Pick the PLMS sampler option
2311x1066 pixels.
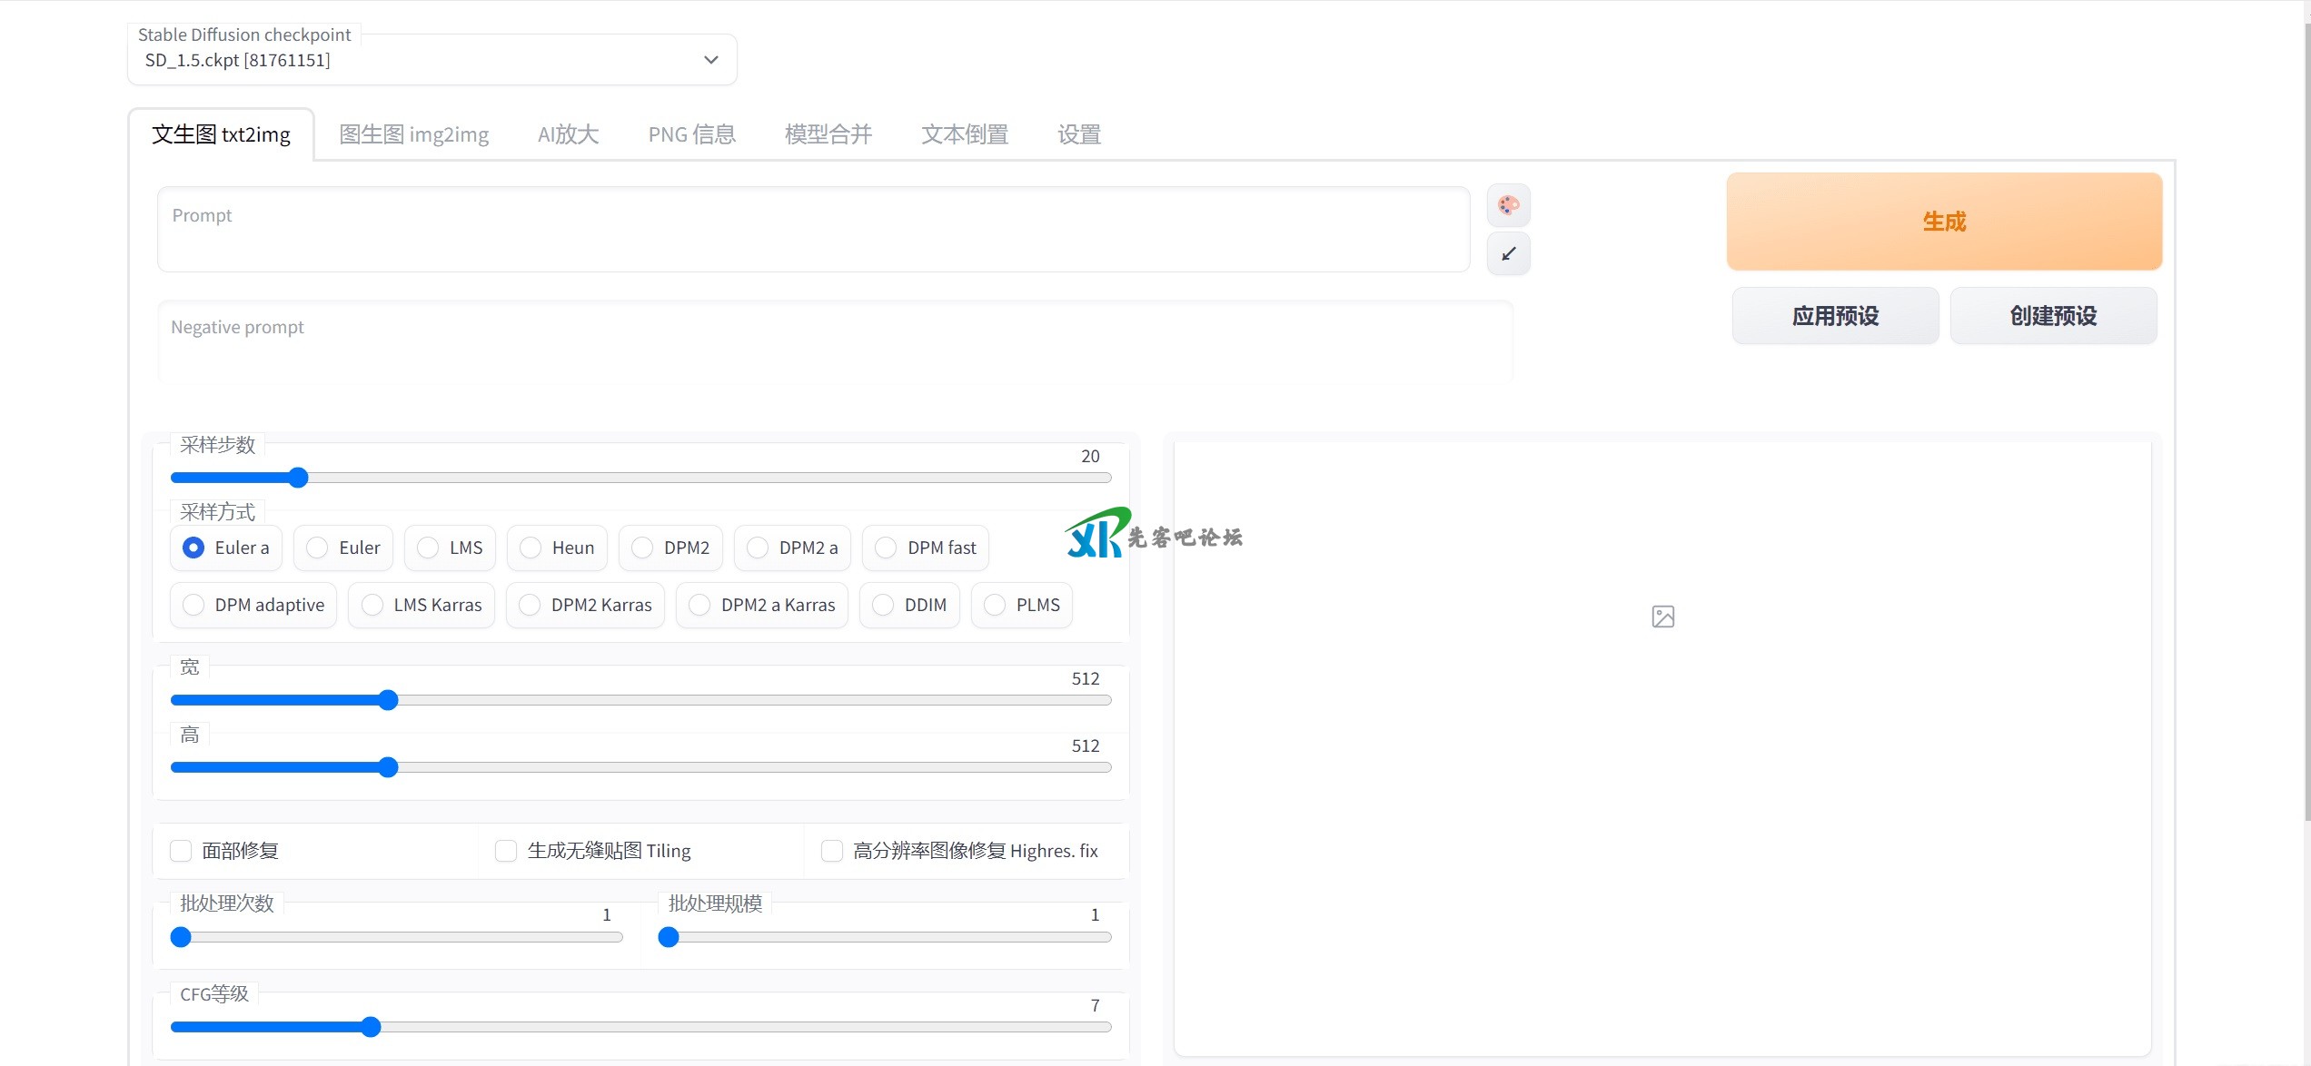tap(995, 605)
